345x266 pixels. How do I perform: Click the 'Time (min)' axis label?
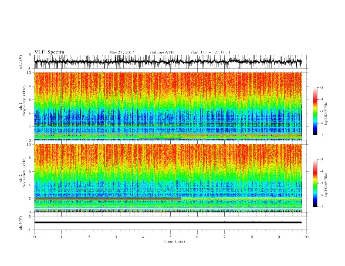click(x=174, y=241)
